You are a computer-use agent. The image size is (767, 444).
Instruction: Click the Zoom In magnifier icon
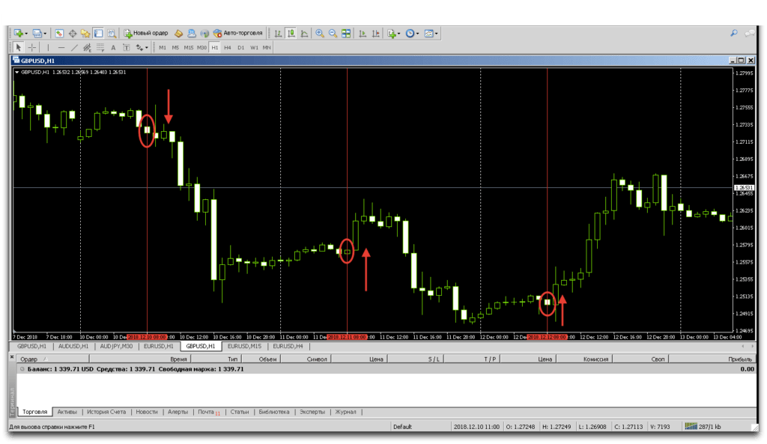(x=320, y=34)
